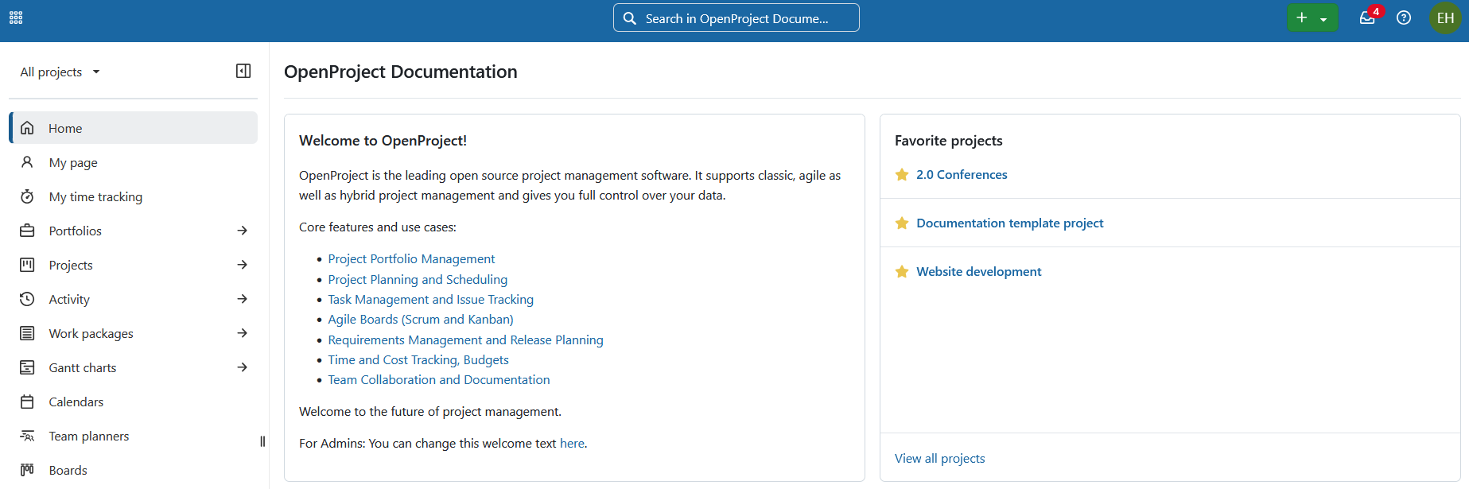Image resolution: width=1469 pixels, height=489 pixels.
Task: Open Agile Boards (Scrum and Kanban) link
Action: coord(421,320)
